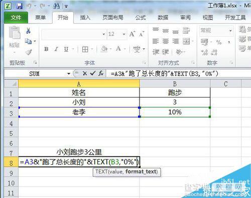Click the Increase Font Size icon
Screen dimensions: 251x198
pos(132,34)
